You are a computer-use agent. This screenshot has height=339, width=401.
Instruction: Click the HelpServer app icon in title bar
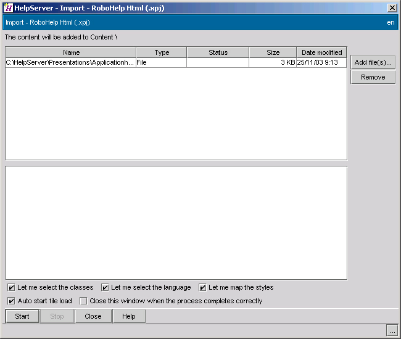coord(8,8)
